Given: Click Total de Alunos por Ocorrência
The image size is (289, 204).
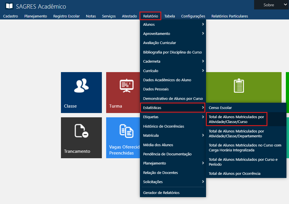Looking at the screenshot, I should coord(235,173).
